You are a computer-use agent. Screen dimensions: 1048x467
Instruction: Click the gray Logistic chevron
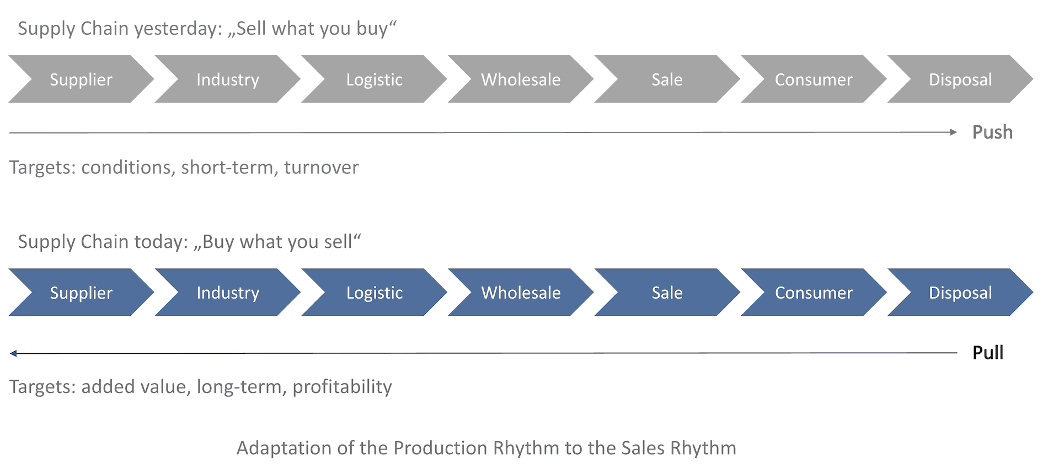point(374,79)
